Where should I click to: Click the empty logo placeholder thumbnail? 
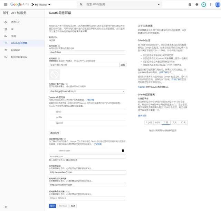(x=54, y=74)
